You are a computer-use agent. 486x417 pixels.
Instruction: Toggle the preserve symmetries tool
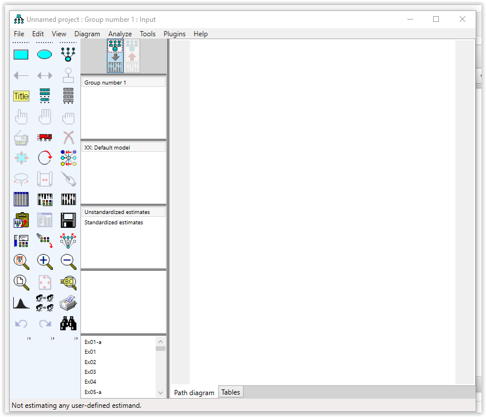point(68,241)
